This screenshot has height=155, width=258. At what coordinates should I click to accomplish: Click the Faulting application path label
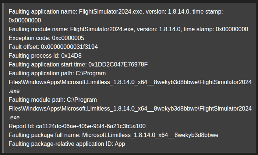point(41,73)
